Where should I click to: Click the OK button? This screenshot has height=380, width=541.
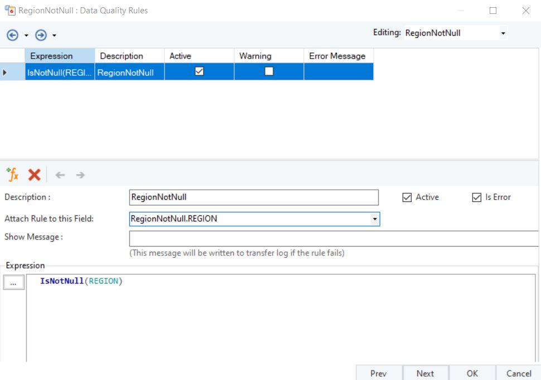[472, 373]
